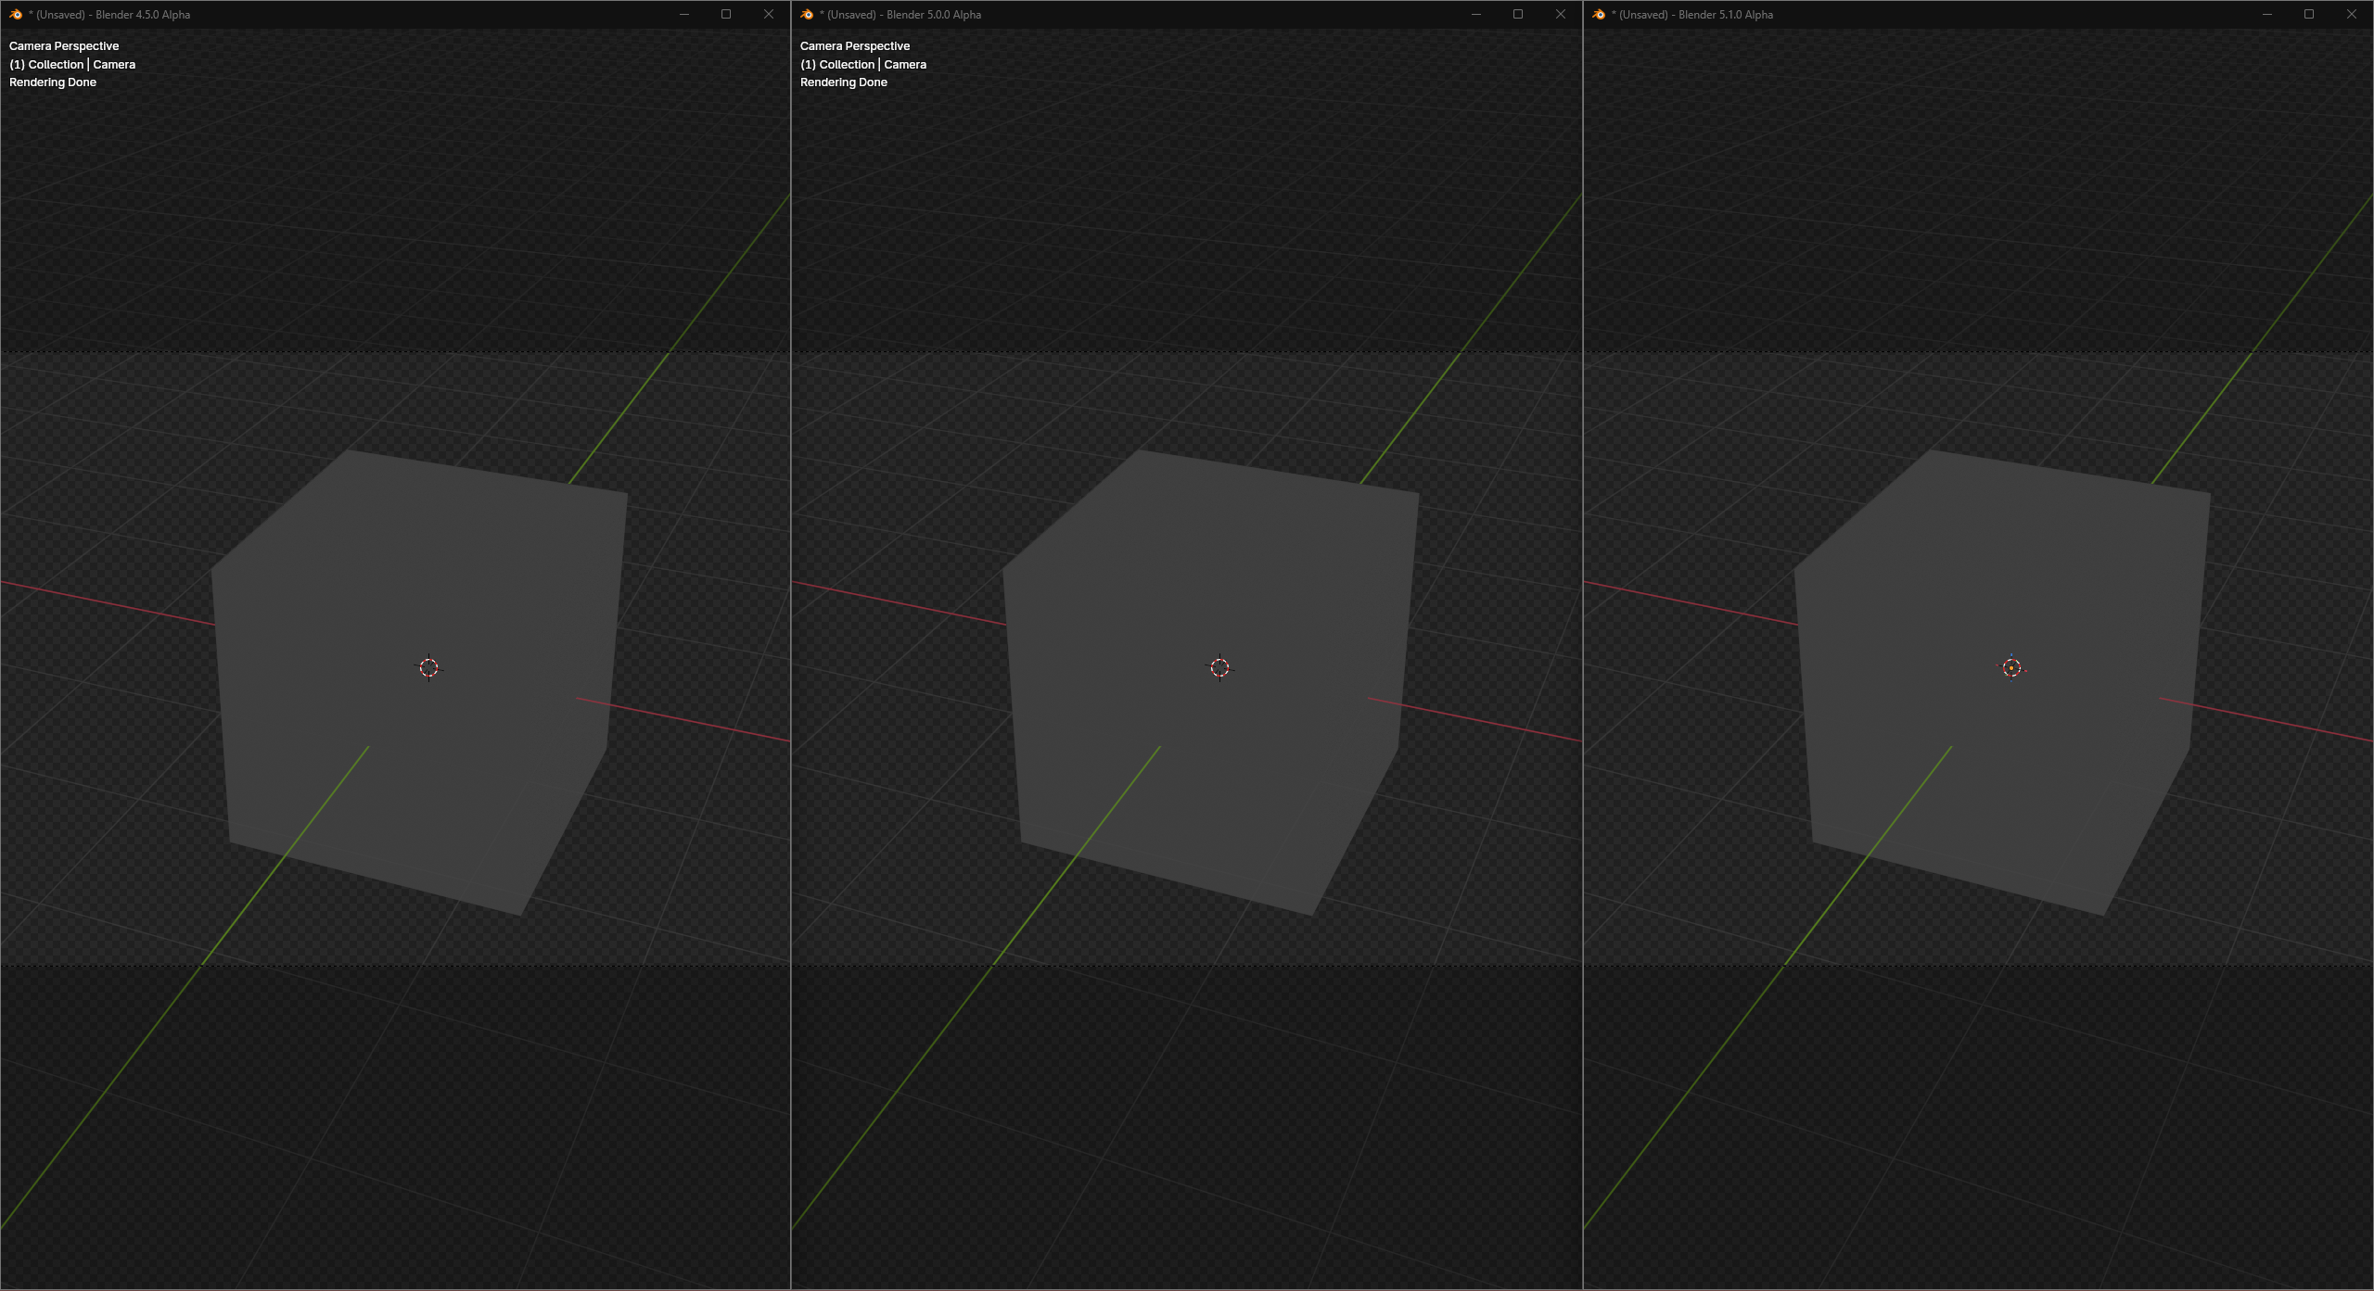Click the Blender logo in the 5.1.0 Alpha window
Screen dimensions: 2374x1291
(1599, 14)
